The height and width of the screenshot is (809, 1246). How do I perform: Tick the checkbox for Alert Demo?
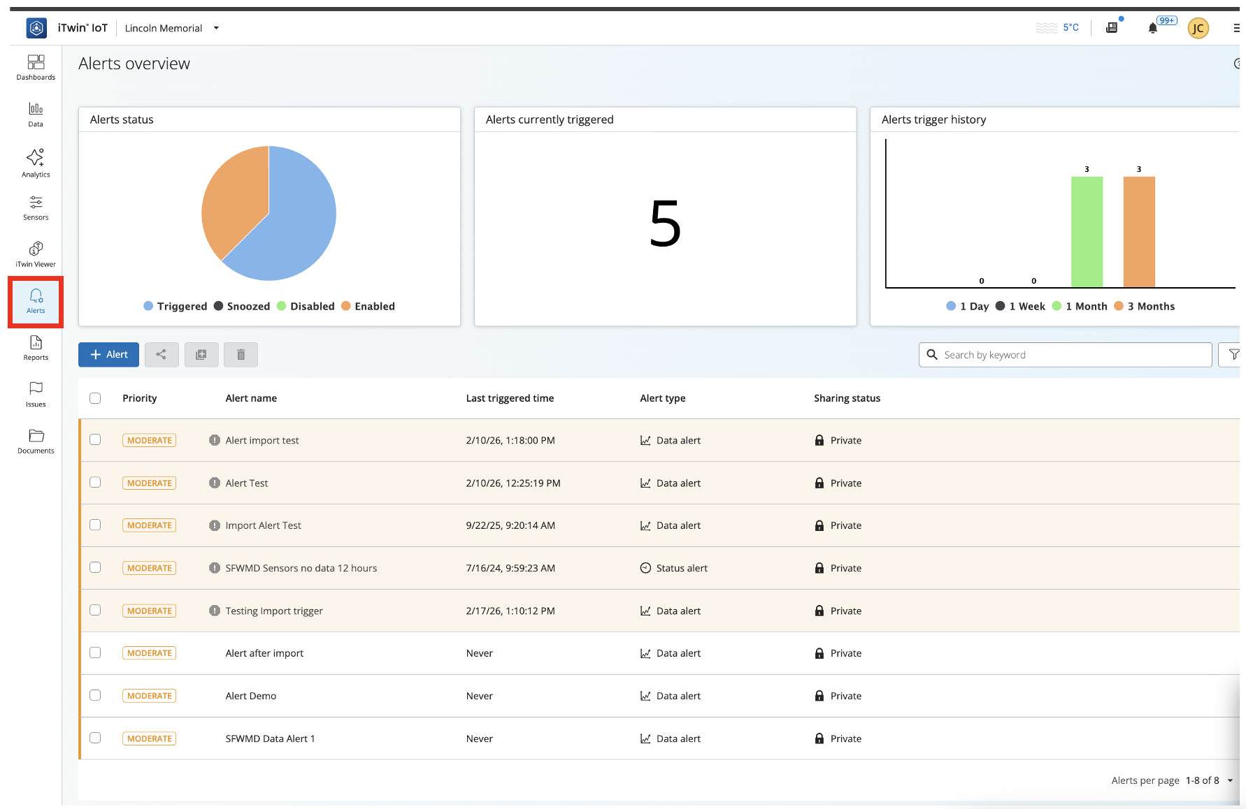point(95,696)
